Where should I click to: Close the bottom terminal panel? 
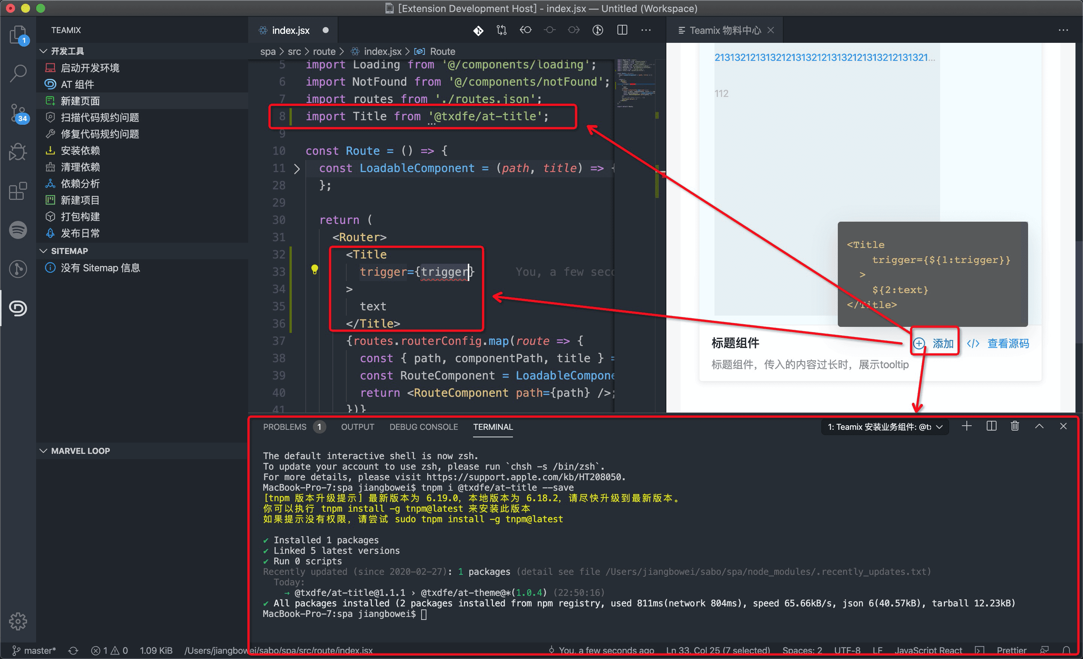tap(1063, 426)
